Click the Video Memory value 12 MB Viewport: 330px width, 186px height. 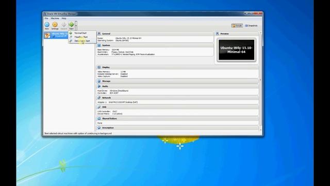123,72
